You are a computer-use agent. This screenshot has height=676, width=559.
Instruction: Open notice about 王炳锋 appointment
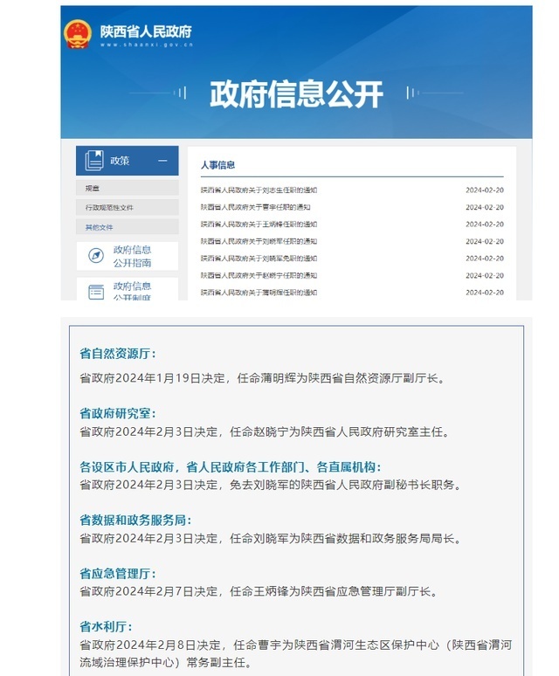click(x=259, y=224)
